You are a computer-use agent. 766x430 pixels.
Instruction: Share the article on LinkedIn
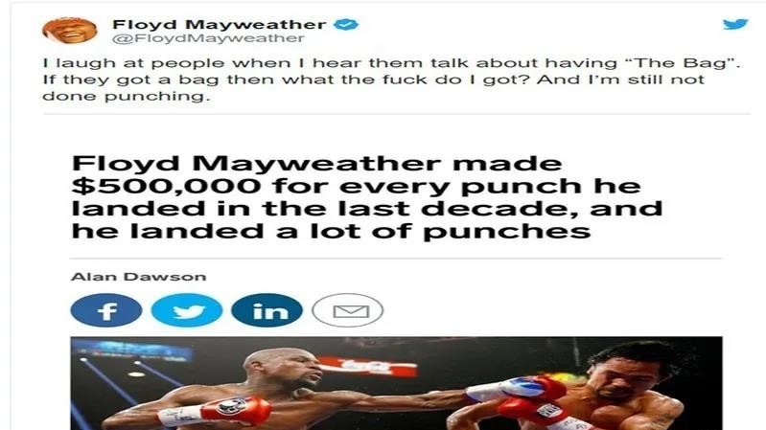(267, 310)
